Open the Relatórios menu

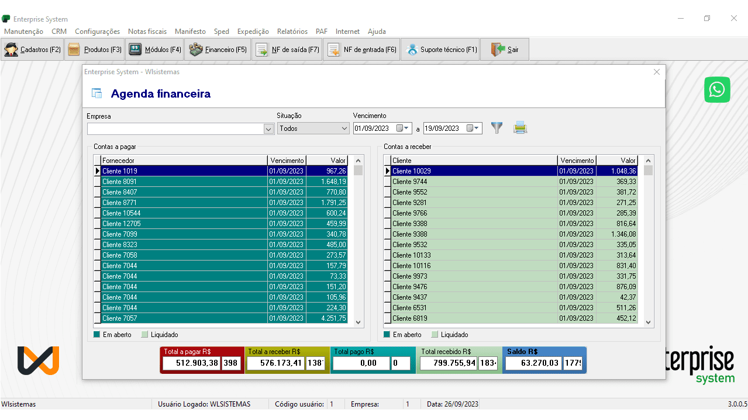tap(292, 32)
